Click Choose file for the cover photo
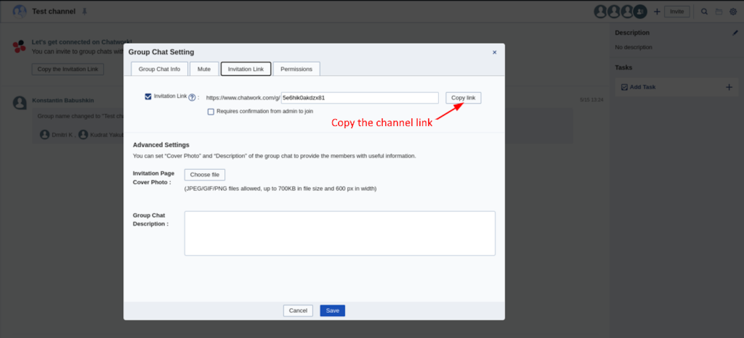This screenshot has height=338, width=744. (x=205, y=175)
